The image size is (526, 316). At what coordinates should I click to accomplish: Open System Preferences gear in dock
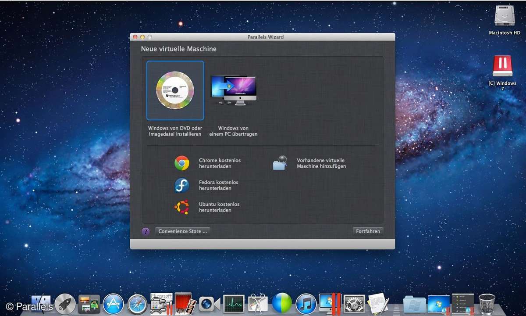click(354, 304)
